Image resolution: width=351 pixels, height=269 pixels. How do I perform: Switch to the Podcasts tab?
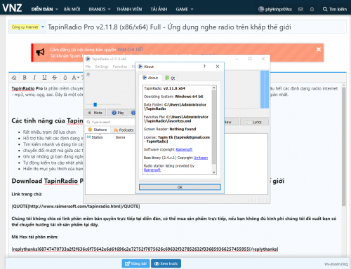click(x=124, y=130)
